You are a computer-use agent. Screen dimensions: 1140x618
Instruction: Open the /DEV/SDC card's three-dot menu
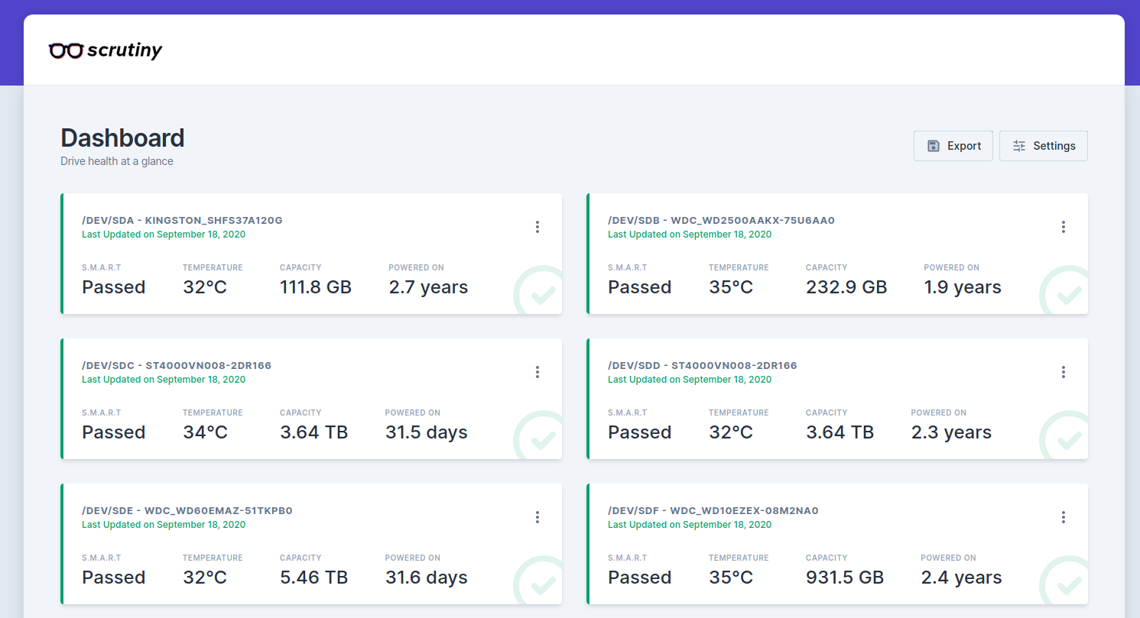coord(538,372)
